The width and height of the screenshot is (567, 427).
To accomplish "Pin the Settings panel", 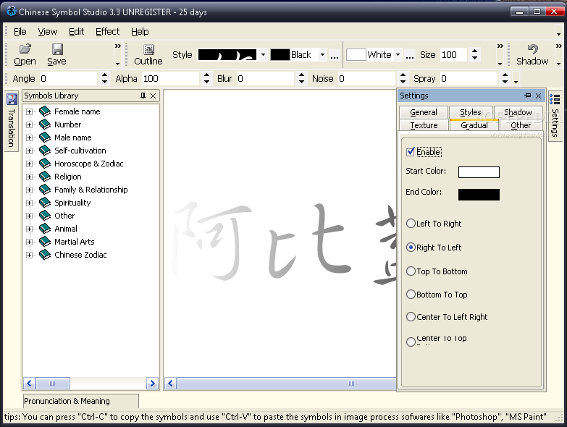I will (528, 96).
